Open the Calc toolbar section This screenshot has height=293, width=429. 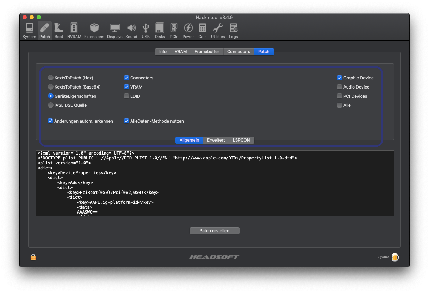(x=203, y=31)
